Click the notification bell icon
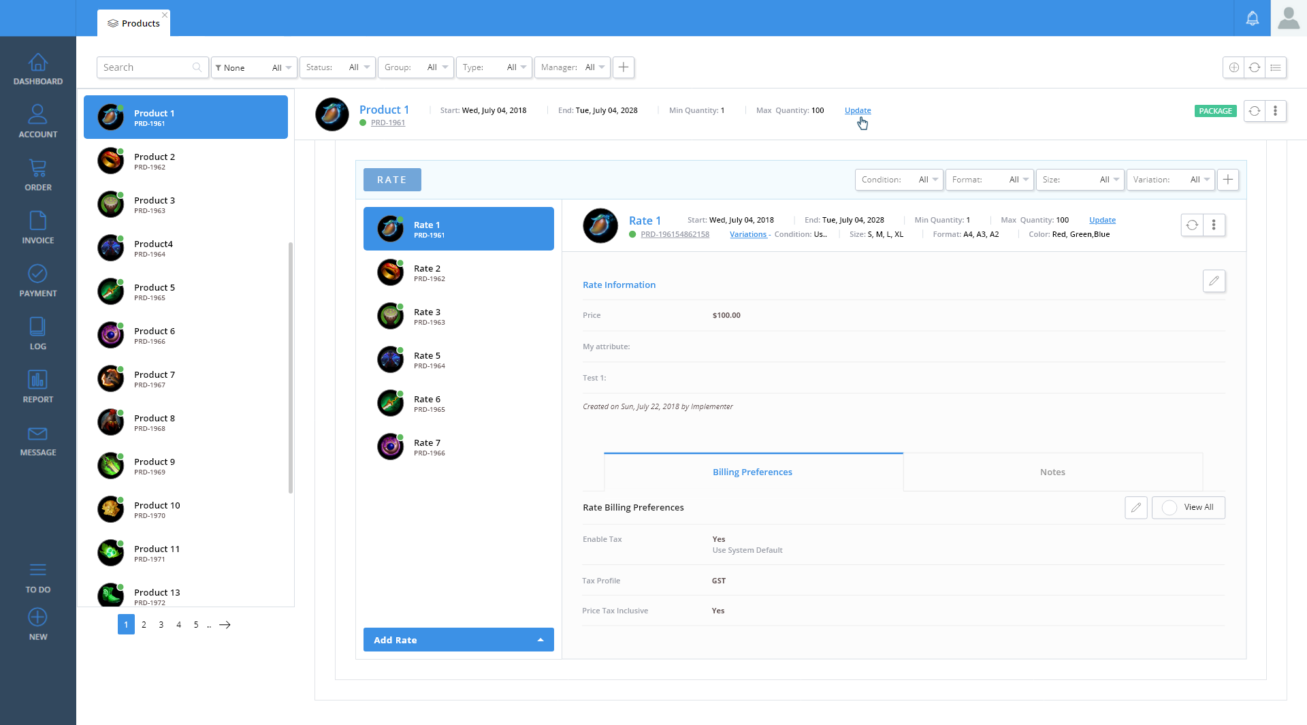 click(x=1252, y=18)
